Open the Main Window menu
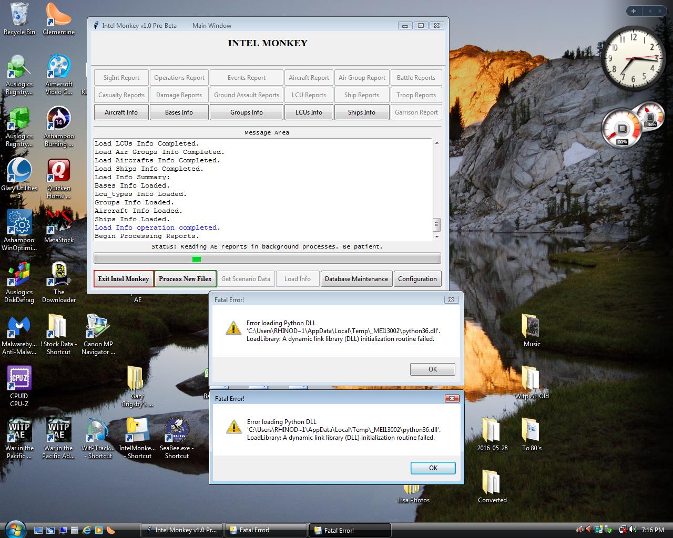673x538 pixels. pos(211,25)
